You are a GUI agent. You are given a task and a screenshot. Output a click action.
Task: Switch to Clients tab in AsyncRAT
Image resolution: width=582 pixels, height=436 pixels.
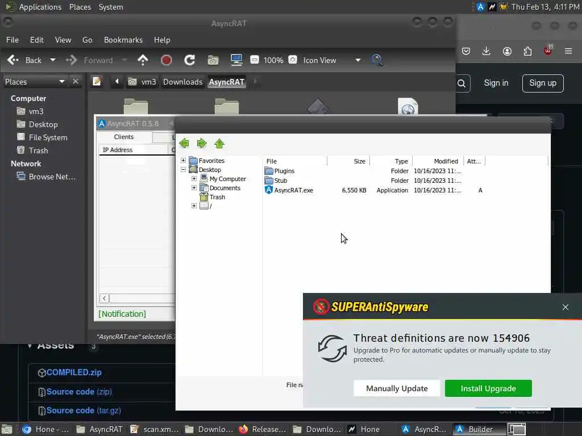123,137
